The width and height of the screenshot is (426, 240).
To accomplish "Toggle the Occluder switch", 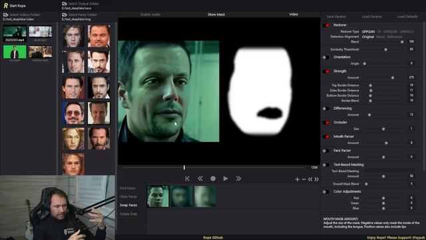I will 326,123.
